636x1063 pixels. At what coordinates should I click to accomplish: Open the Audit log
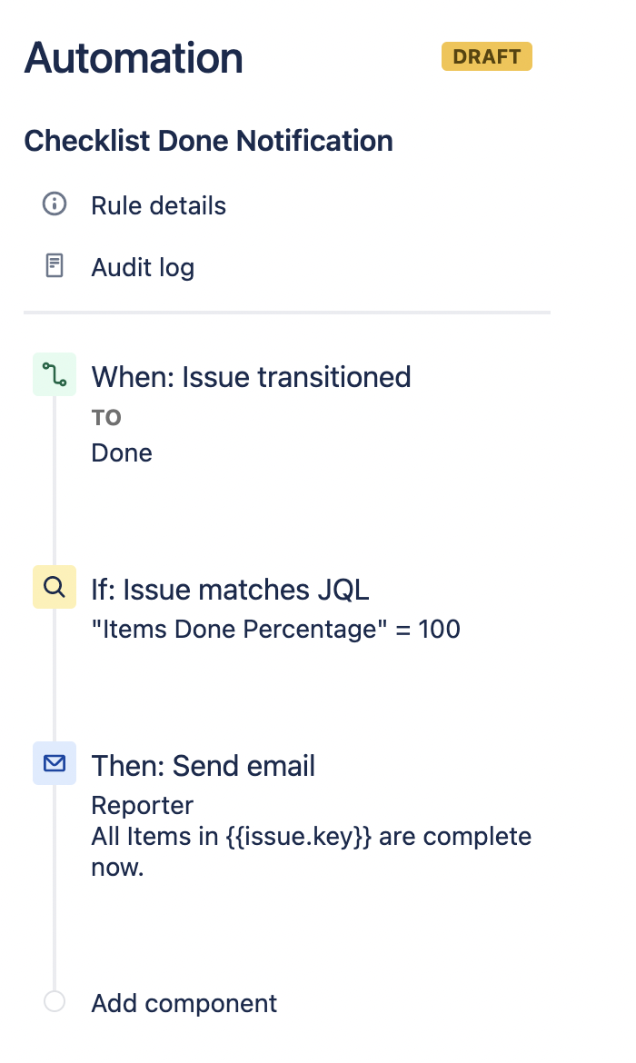point(143,267)
